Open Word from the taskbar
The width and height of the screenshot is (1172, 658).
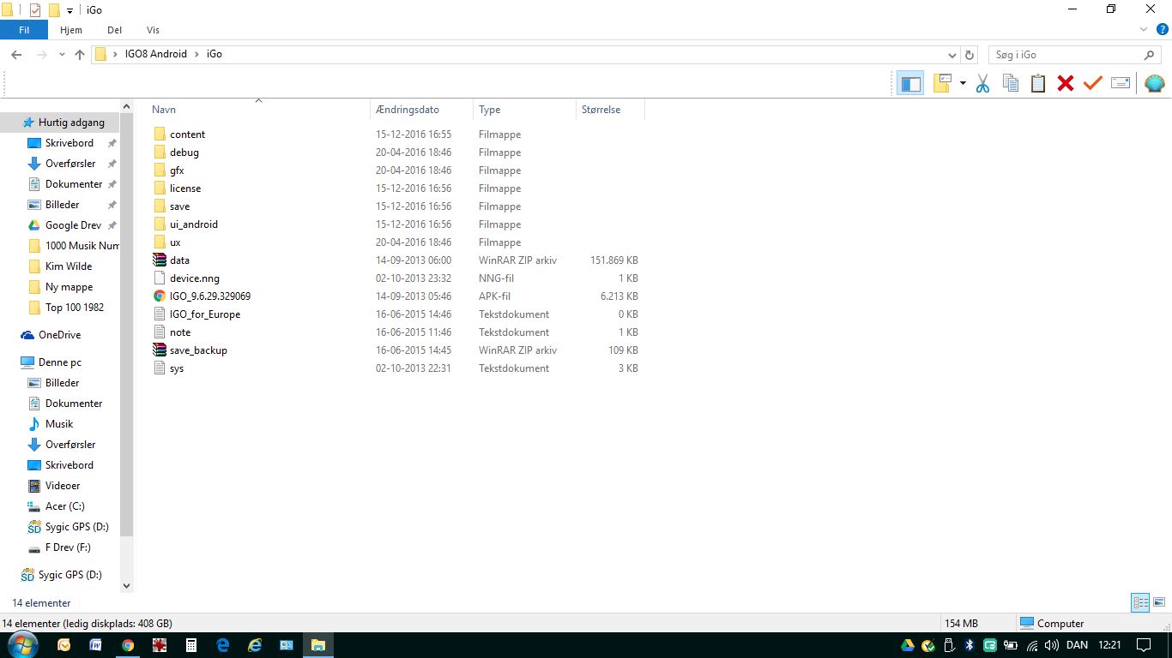click(x=96, y=645)
